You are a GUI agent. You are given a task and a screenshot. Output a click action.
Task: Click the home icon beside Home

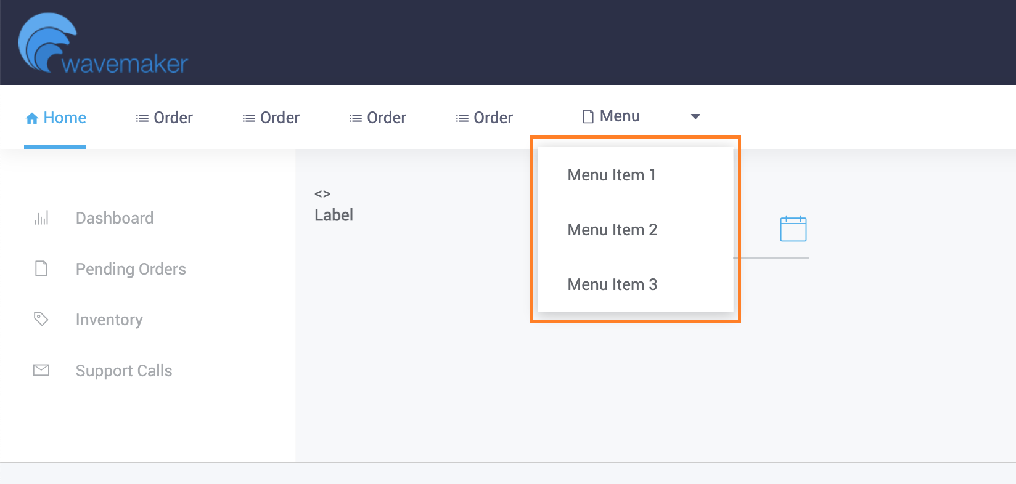[x=32, y=117]
